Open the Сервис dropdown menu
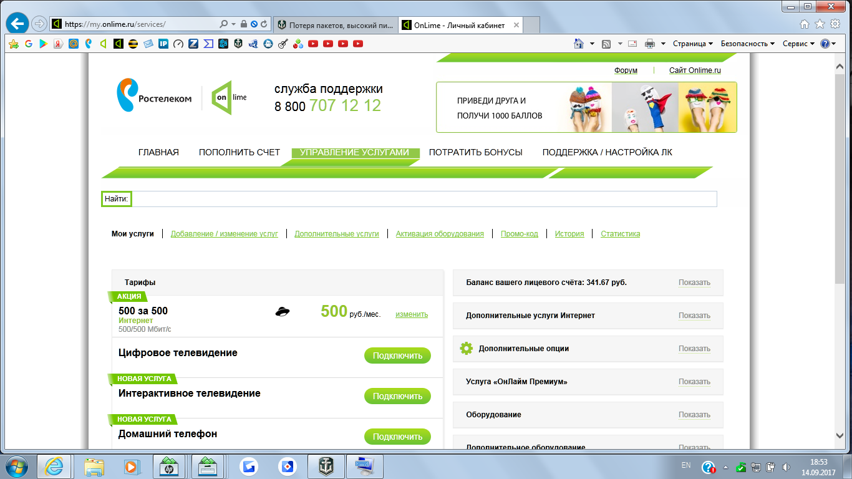 coord(799,44)
